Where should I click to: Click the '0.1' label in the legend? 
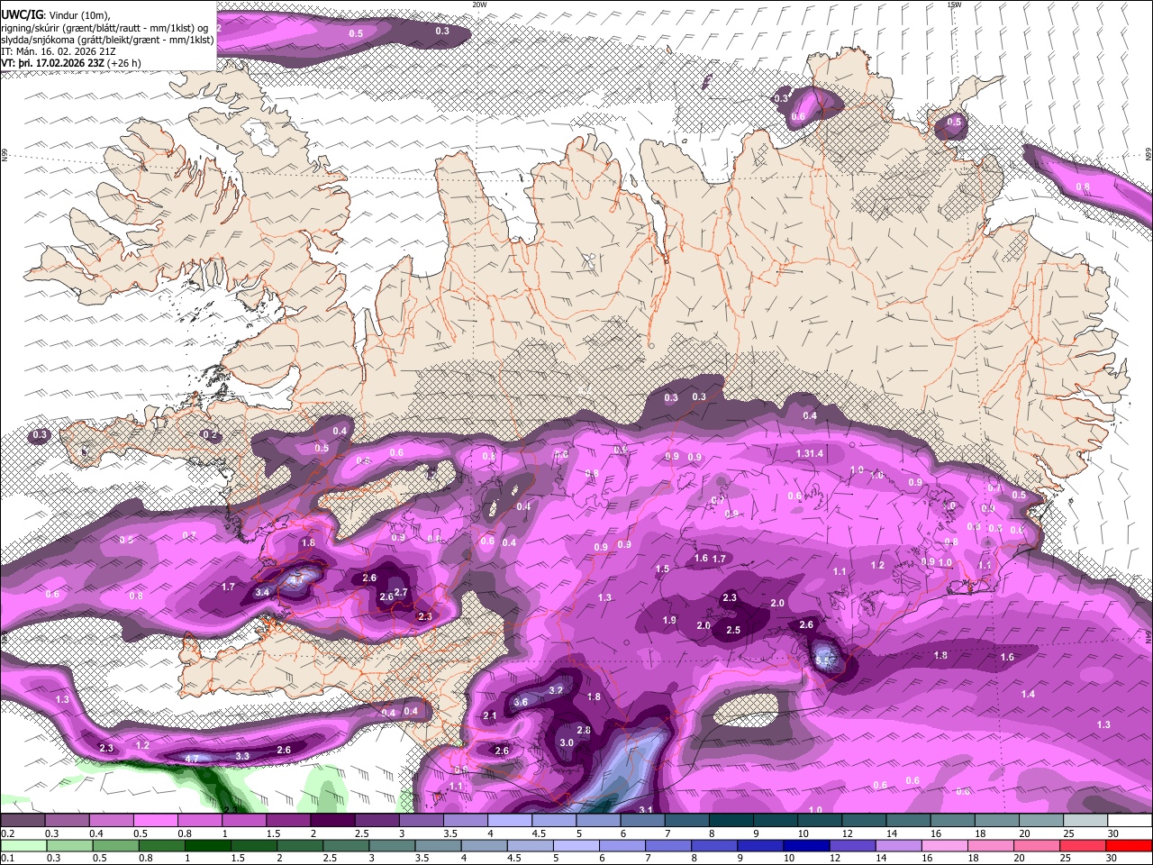[7, 858]
